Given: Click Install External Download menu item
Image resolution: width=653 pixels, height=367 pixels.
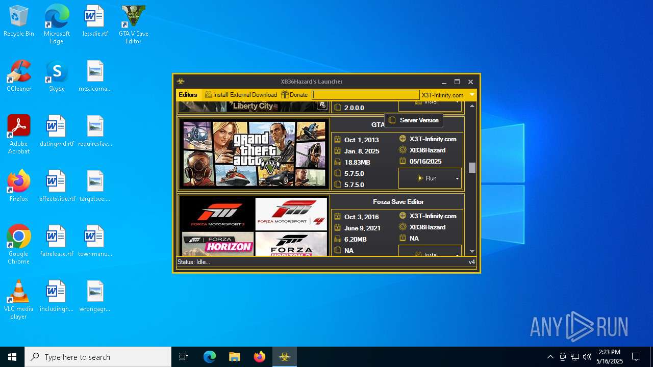Looking at the screenshot, I should (241, 95).
